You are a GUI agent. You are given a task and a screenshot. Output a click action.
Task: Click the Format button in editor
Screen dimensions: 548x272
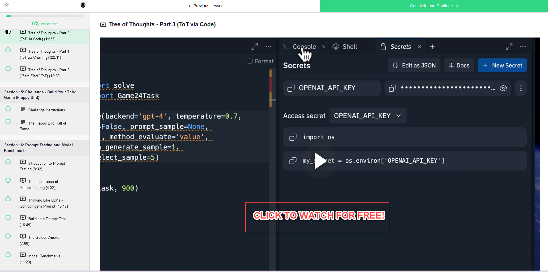click(x=261, y=61)
